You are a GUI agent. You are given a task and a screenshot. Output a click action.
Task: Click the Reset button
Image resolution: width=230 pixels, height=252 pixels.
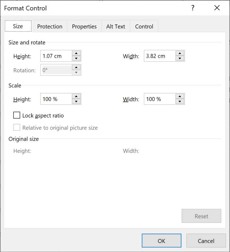tap(201, 216)
